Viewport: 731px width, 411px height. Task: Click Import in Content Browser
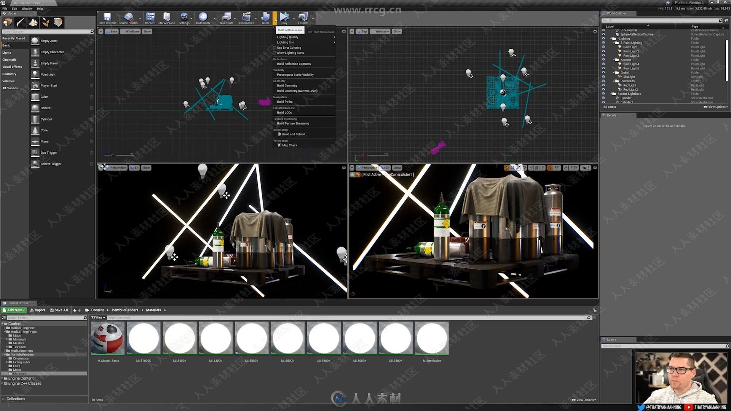pos(37,310)
